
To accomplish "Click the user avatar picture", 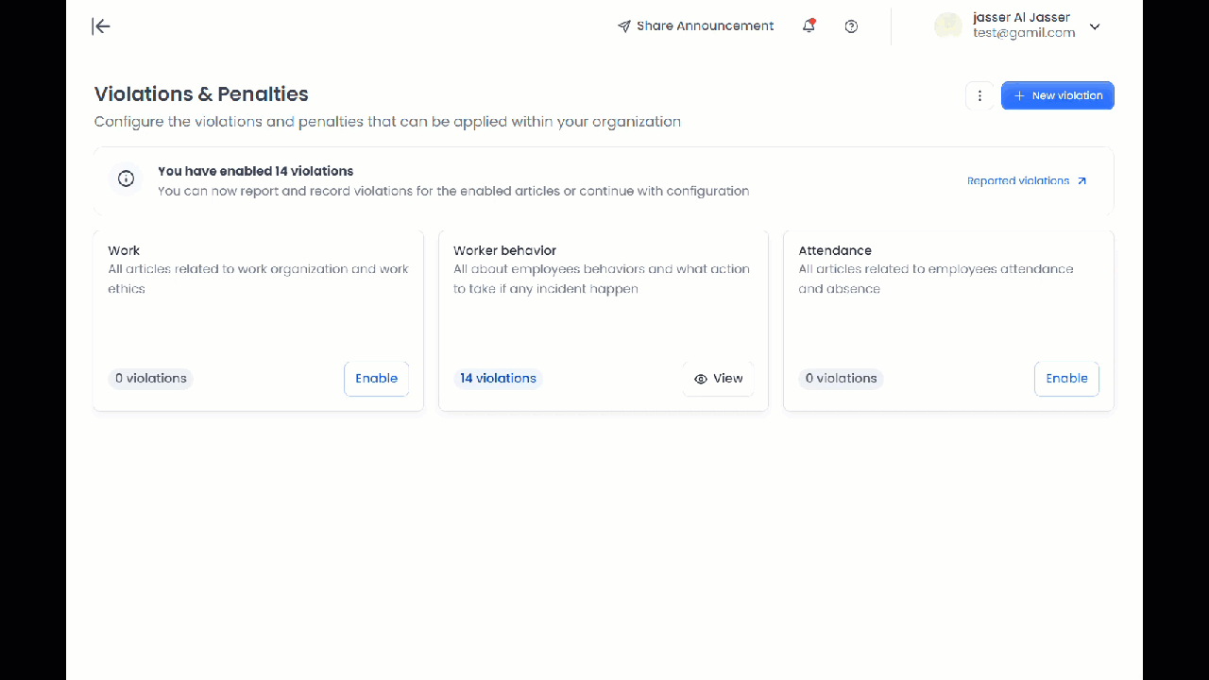I will click(947, 26).
